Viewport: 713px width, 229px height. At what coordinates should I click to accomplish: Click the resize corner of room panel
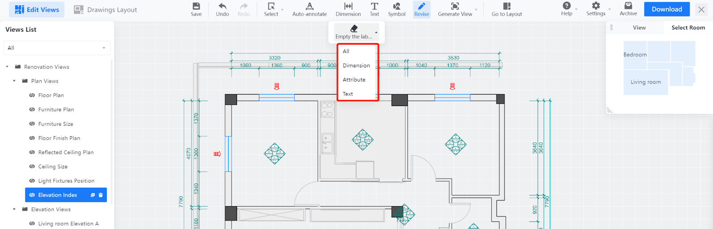click(610, 110)
